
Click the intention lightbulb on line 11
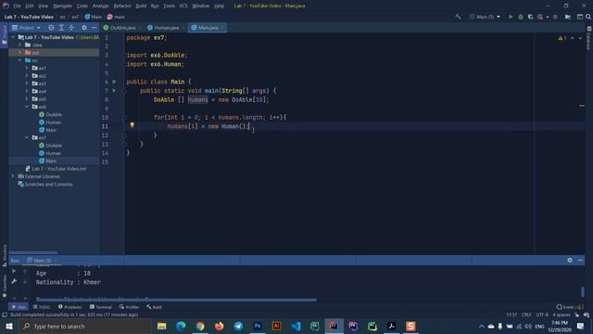coord(132,125)
